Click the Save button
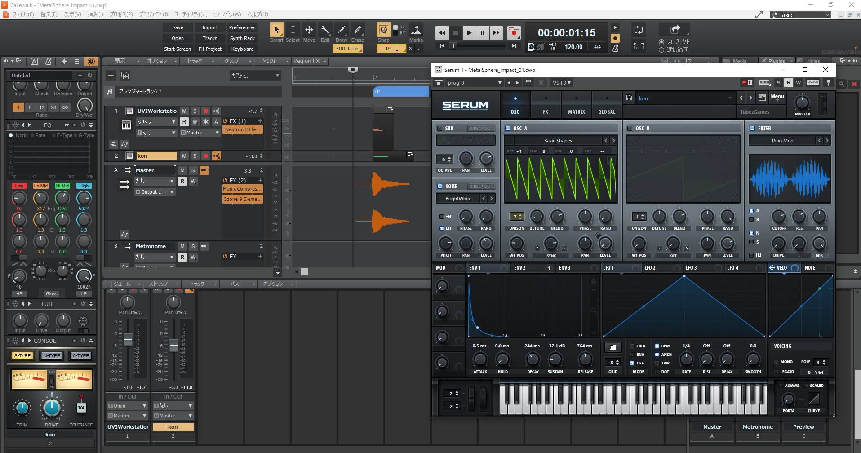Screen dimensions: 861x453 click(178, 27)
